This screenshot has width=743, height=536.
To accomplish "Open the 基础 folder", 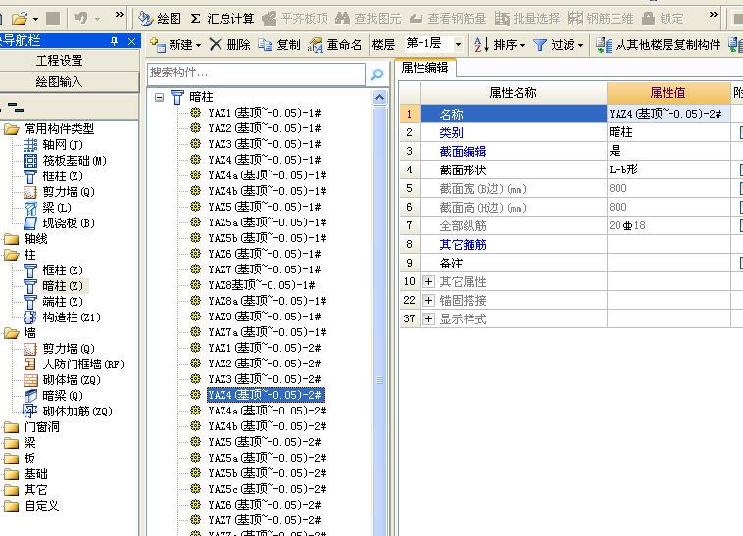I will coord(35,473).
